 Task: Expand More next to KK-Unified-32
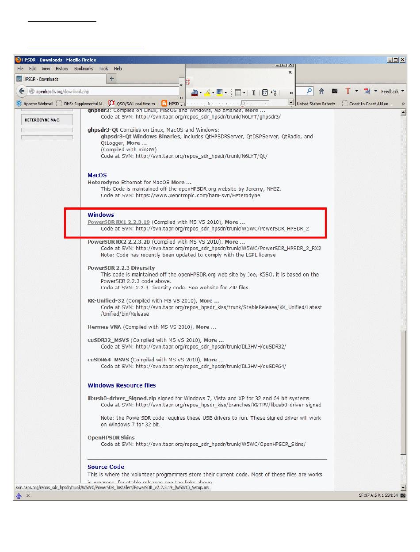(209, 301)
